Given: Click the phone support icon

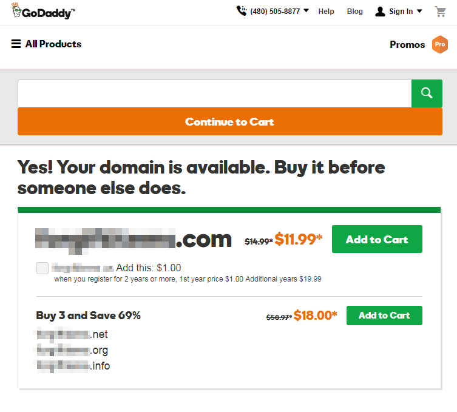Looking at the screenshot, I should click(242, 11).
